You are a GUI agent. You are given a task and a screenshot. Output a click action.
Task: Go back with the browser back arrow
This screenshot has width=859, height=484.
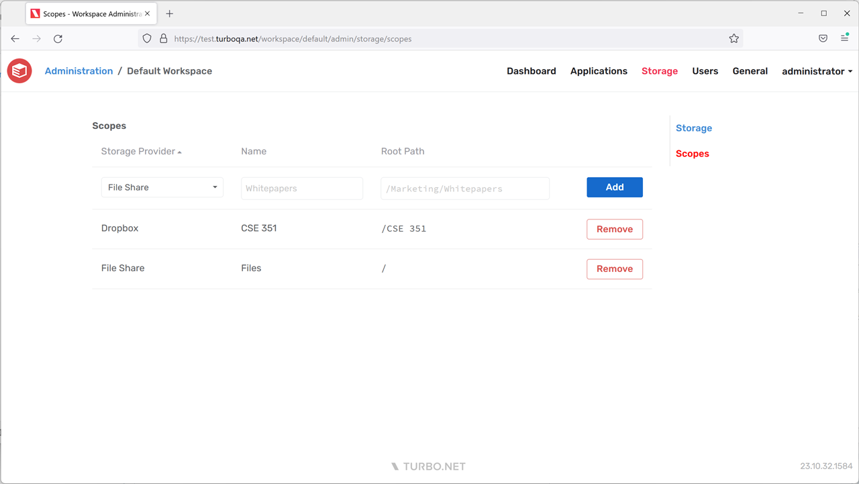15,39
